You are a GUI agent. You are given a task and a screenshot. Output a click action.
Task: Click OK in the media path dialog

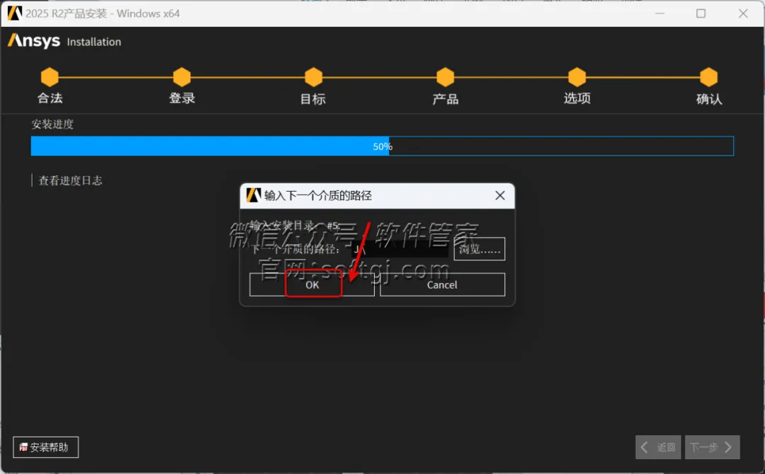(312, 284)
